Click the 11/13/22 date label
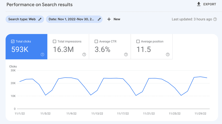The image size is (222, 124). click(x=97, y=113)
